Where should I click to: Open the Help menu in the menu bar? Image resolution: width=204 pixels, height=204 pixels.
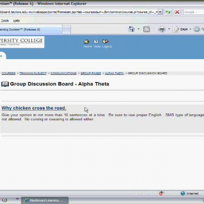pyautogui.click(x=16, y=20)
